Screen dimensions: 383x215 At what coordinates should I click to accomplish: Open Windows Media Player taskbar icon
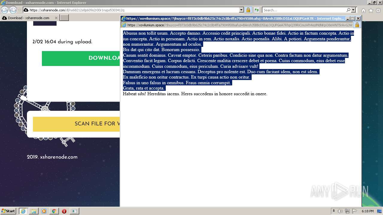(x=44, y=211)
